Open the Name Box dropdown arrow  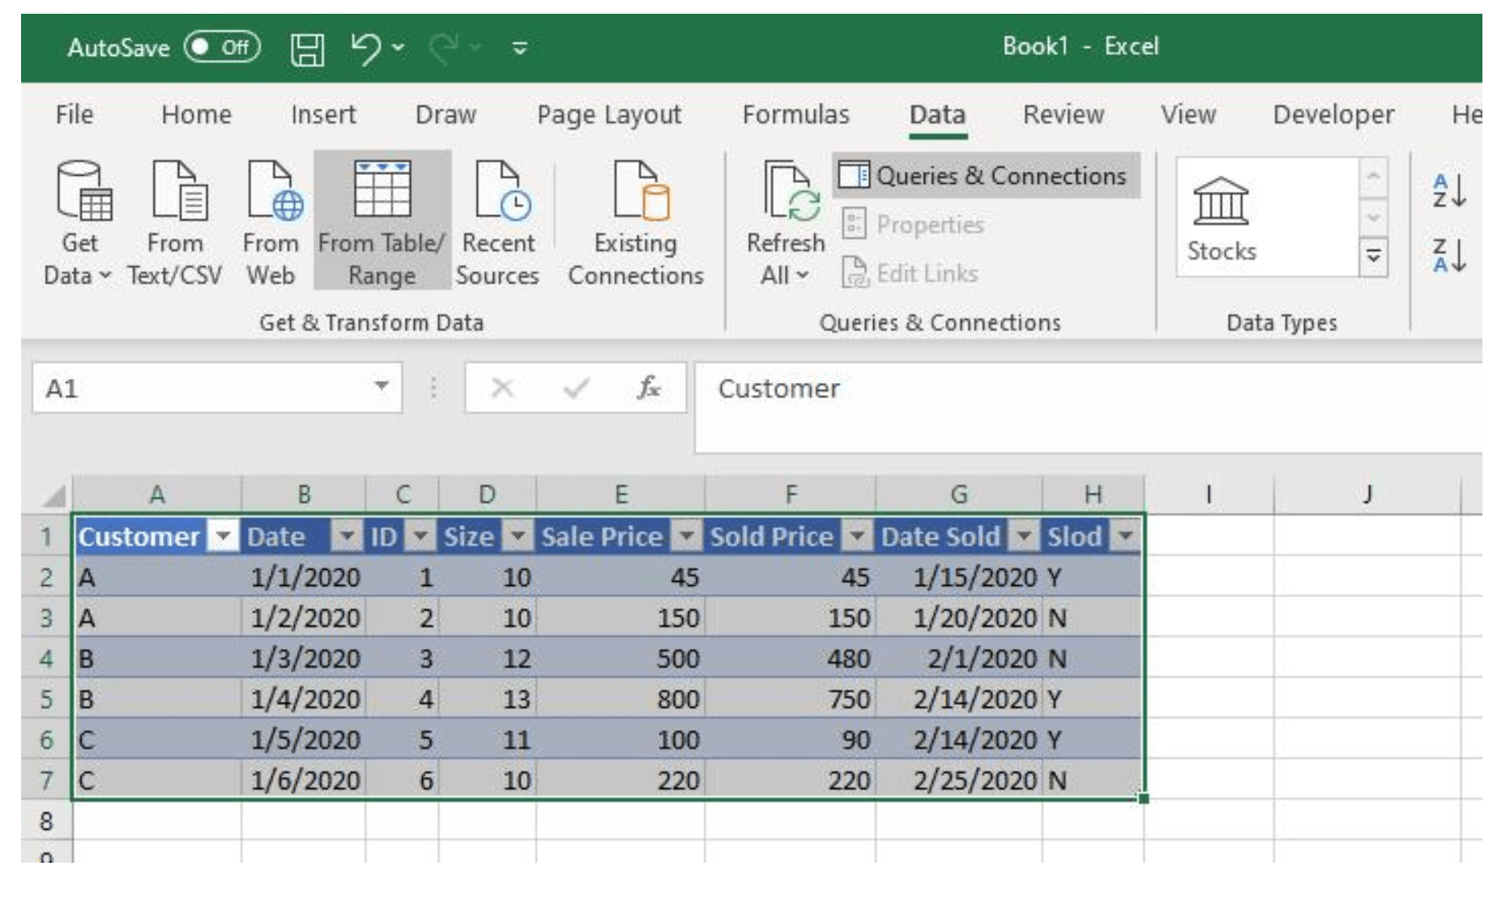(x=381, y=386)
